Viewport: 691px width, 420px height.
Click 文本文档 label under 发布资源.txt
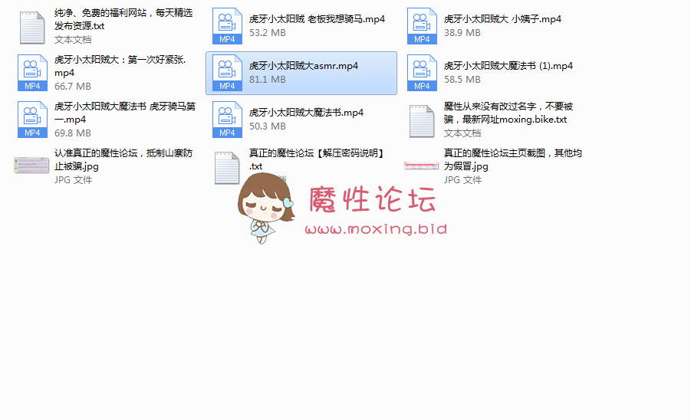(x=73, y=40)
